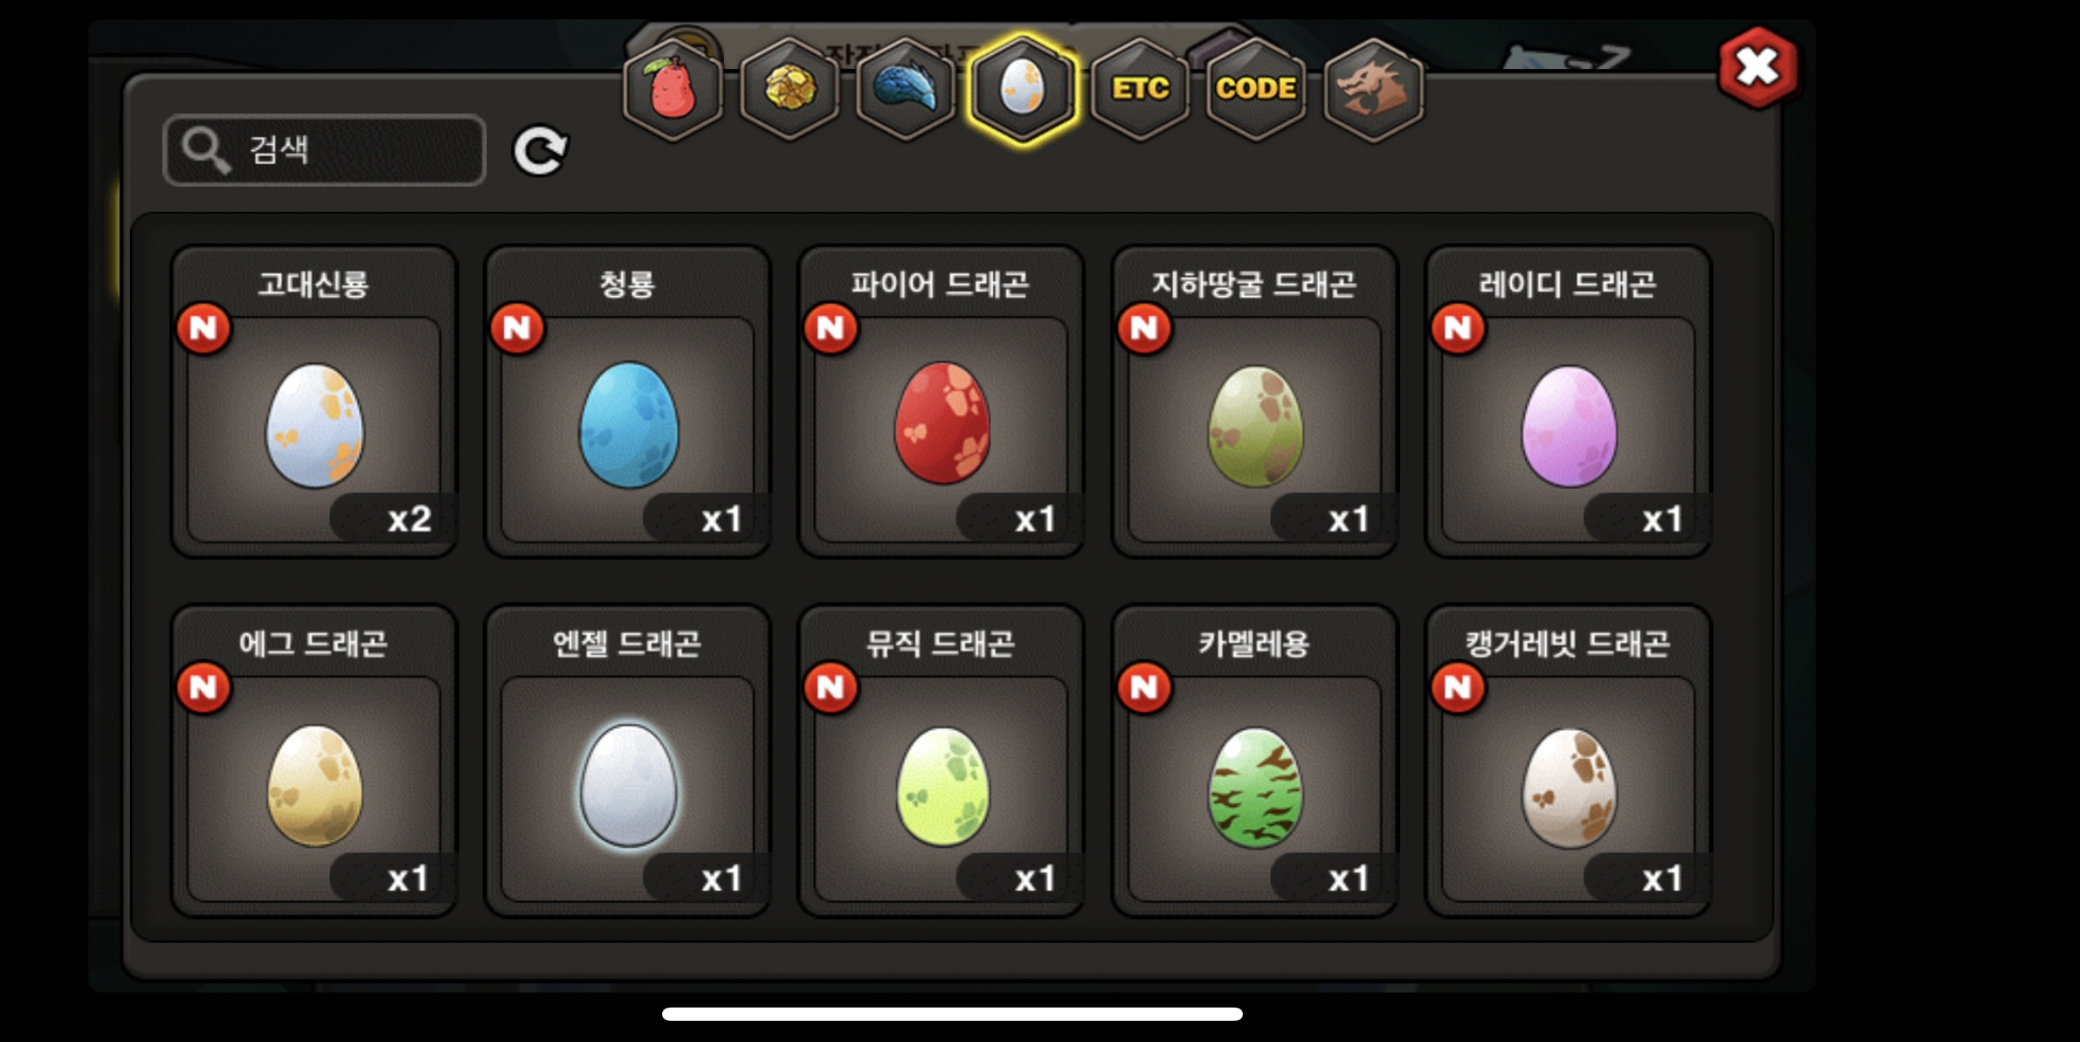Select the glowing 엔젤 드래곤 egg
This screenshot has width=2080, height=1042.
click(x=628, y=761)
